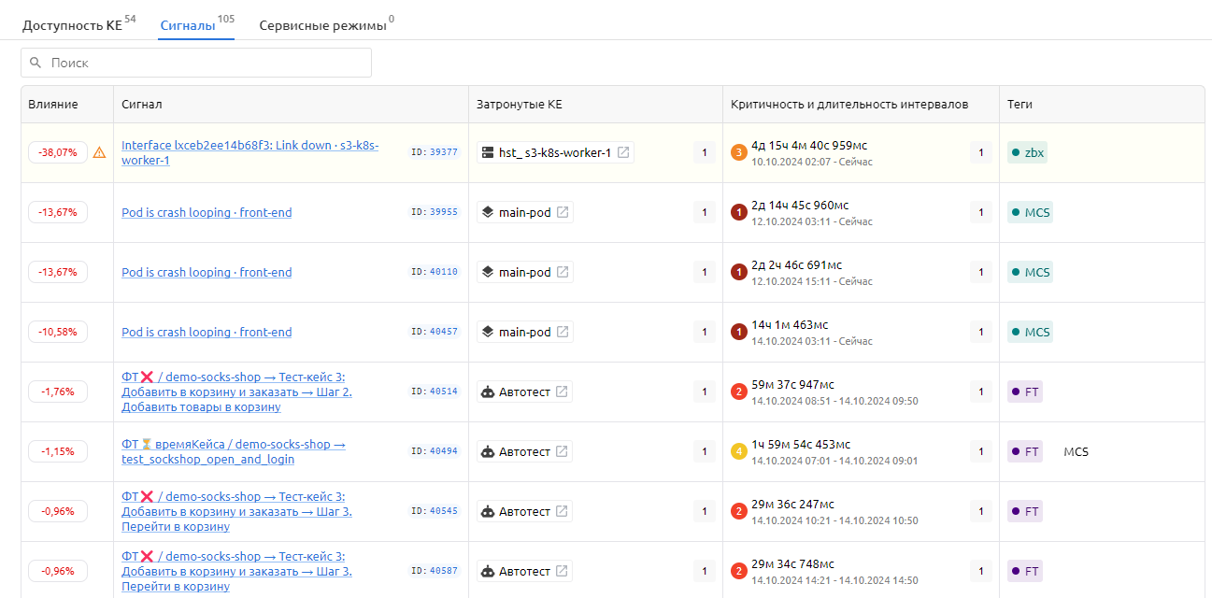Screen dimensions: 1212x598
Task: Open the ФТ времяКейса test_sockshop_open_and_login signal link
Action: pos(233,451)
